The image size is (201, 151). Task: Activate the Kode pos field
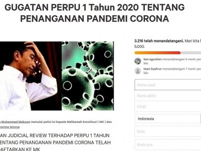pos(168,145)
